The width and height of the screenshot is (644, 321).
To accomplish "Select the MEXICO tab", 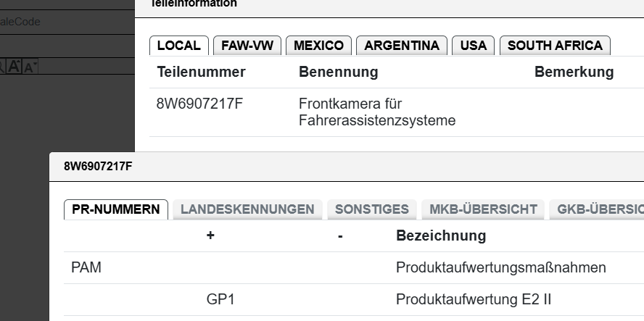I will tap(318, 46).
